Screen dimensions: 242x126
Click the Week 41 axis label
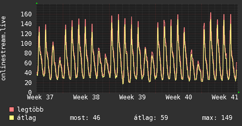coord(225,97)
